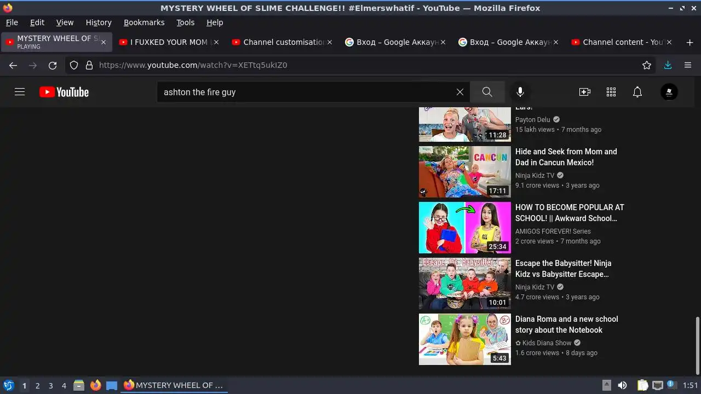Open the History menu
The height and width of the screenshot is (394, 701).
tap(99, 22)
